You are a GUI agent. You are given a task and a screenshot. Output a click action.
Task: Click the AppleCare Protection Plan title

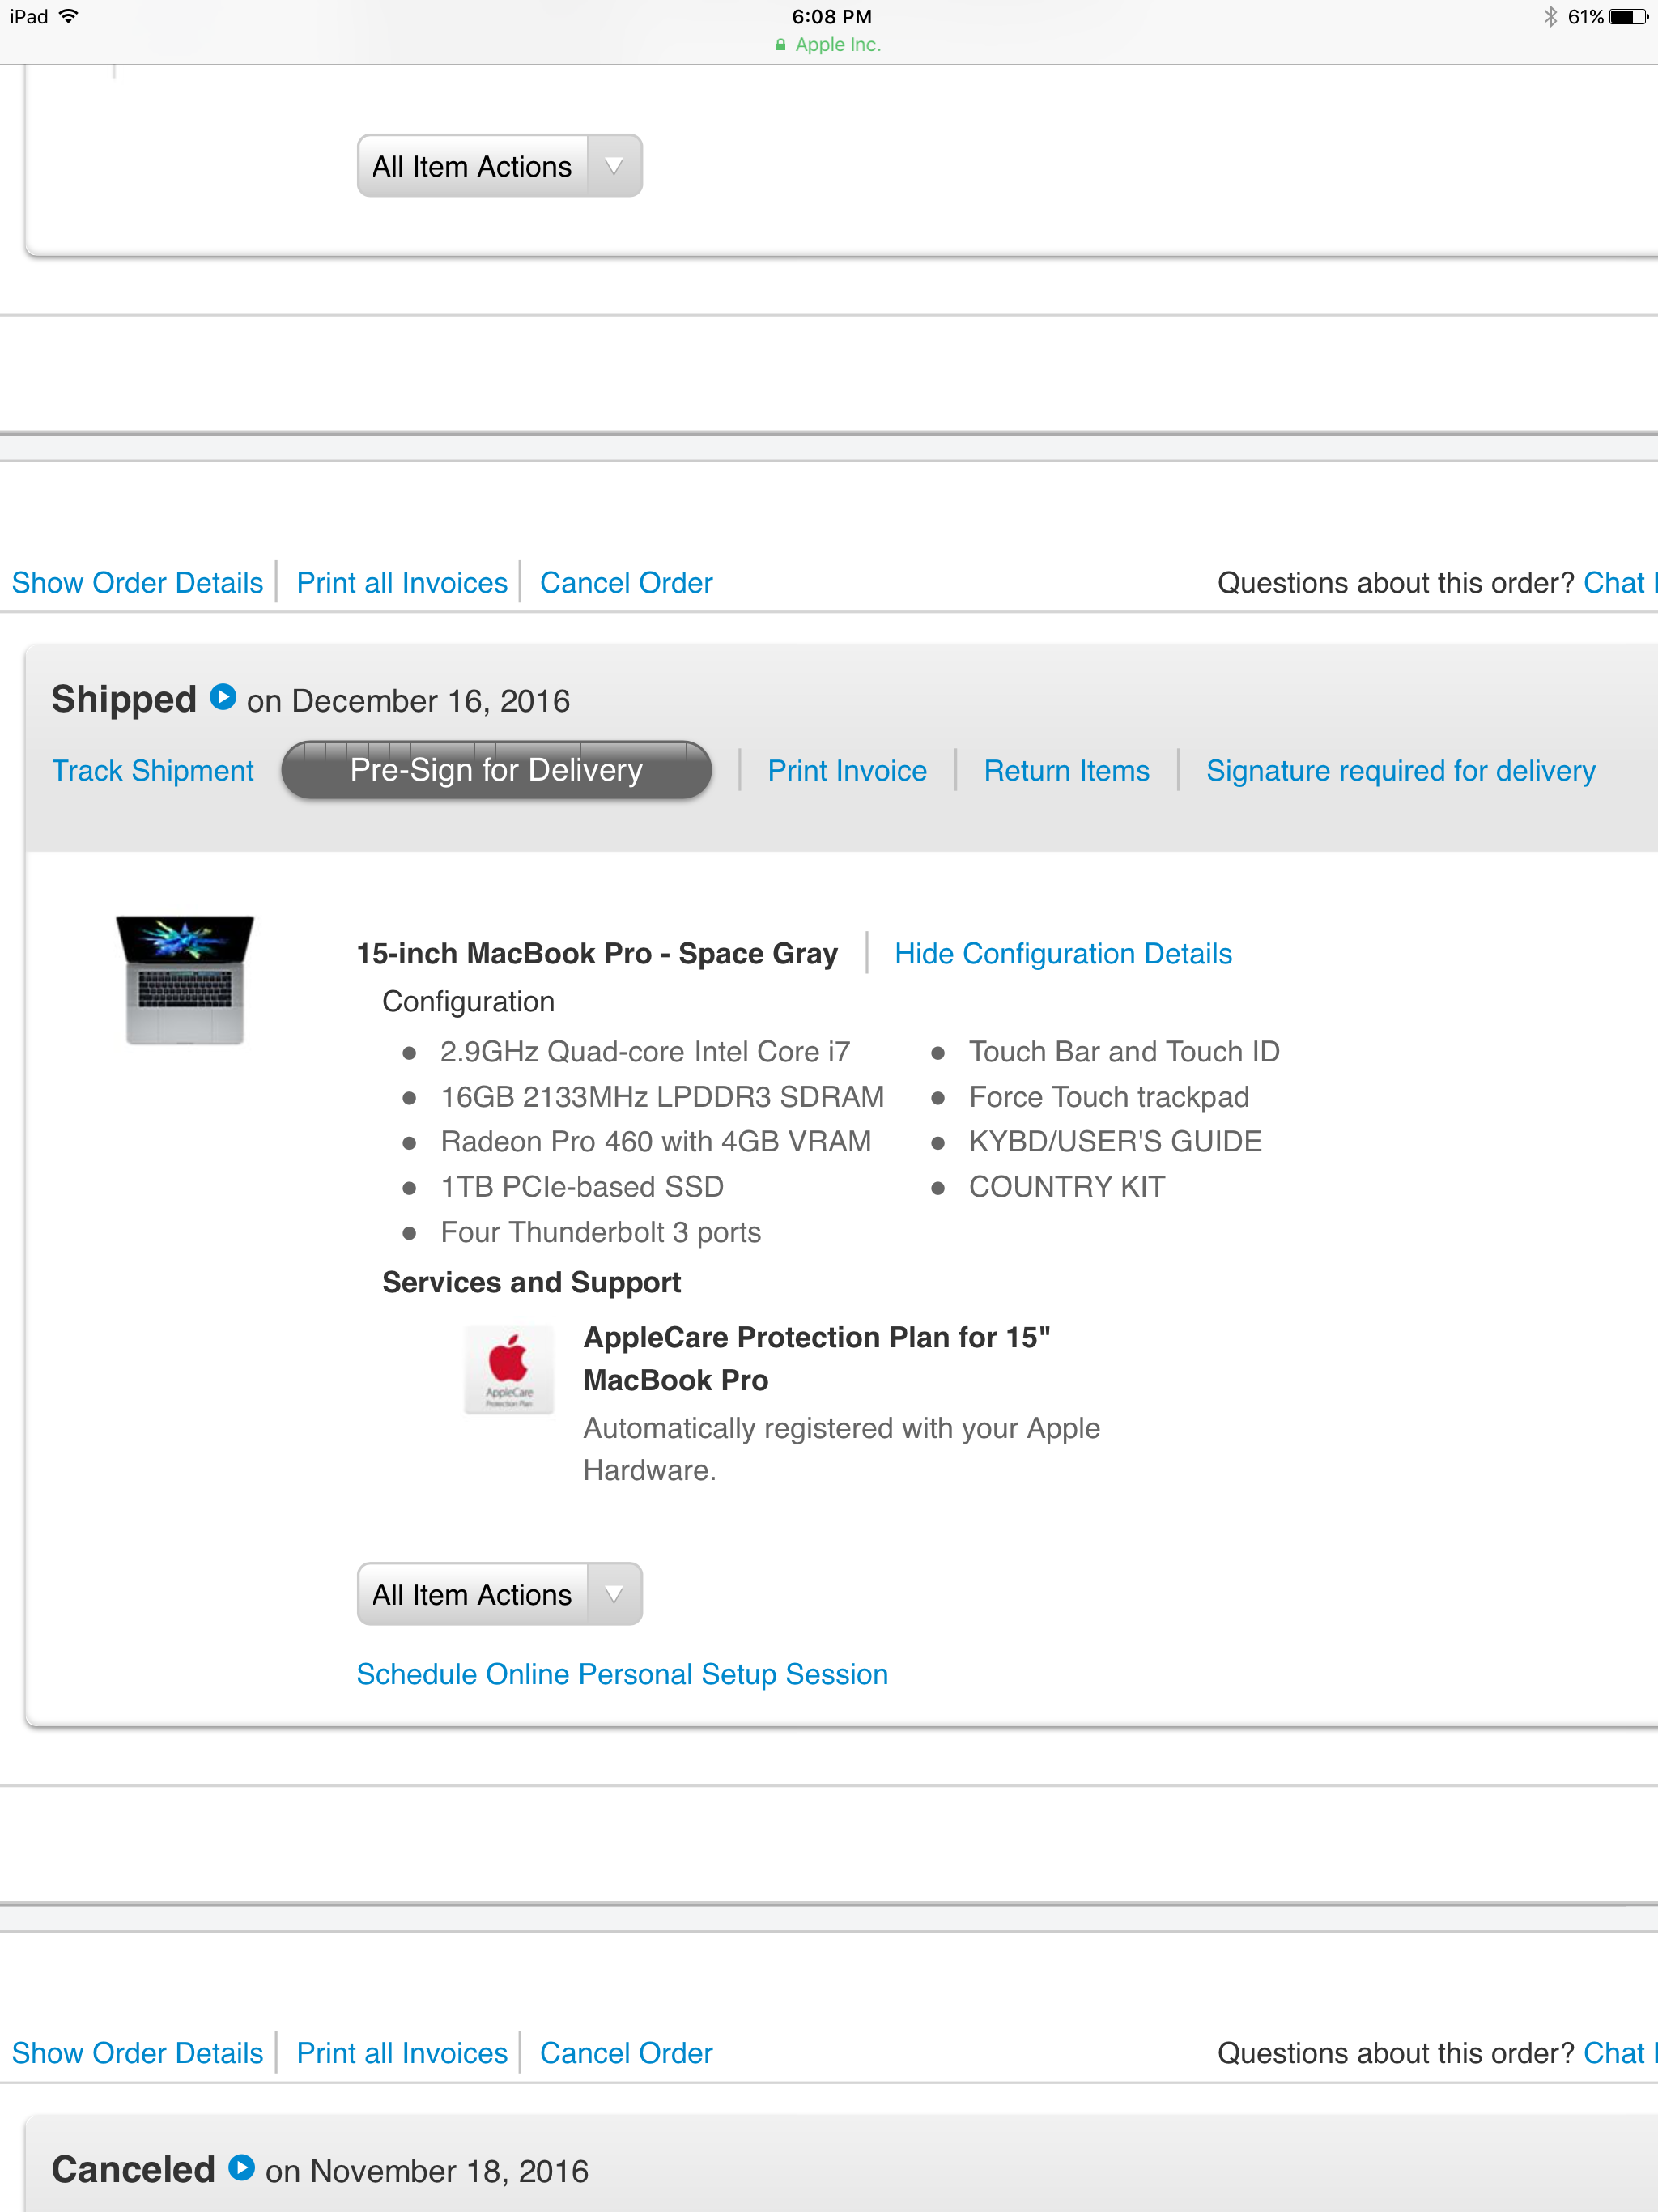coord(816,1358)
